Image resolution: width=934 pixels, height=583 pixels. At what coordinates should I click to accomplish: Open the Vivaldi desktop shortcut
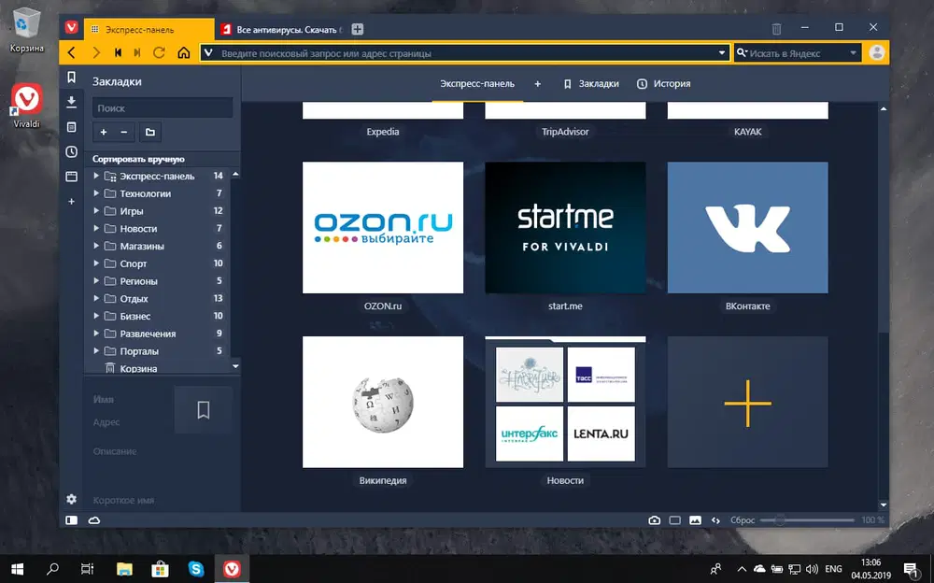coord(27,106)
